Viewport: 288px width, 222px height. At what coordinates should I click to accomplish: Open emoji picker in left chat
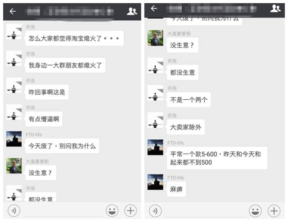[112, 211]
